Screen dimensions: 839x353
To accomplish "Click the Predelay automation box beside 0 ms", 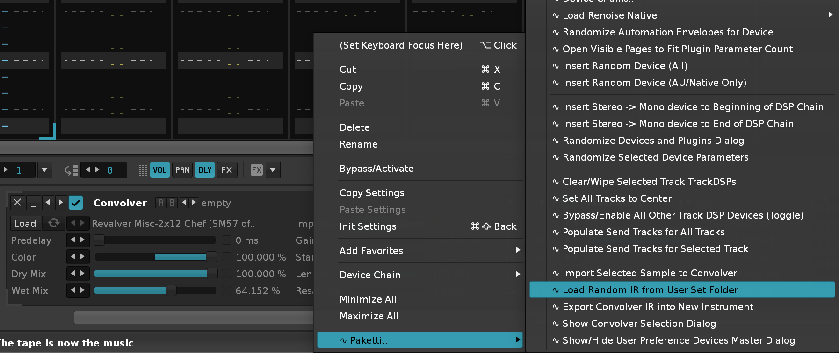I will (x=226, y=240).
